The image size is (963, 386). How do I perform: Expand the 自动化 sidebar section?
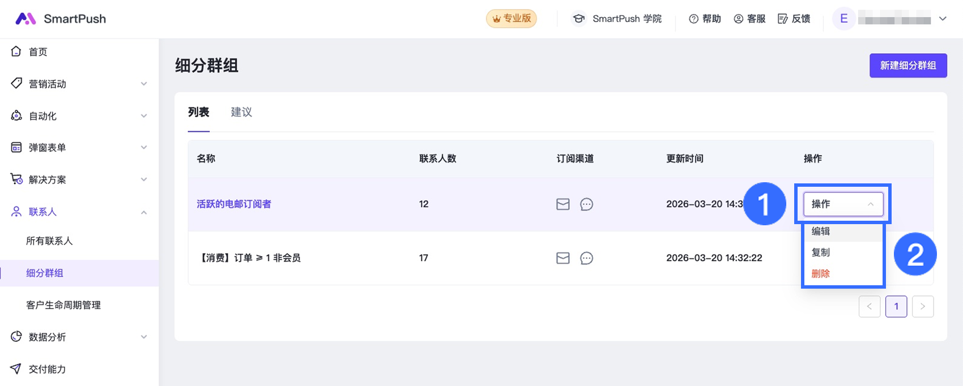coord(79,116)
